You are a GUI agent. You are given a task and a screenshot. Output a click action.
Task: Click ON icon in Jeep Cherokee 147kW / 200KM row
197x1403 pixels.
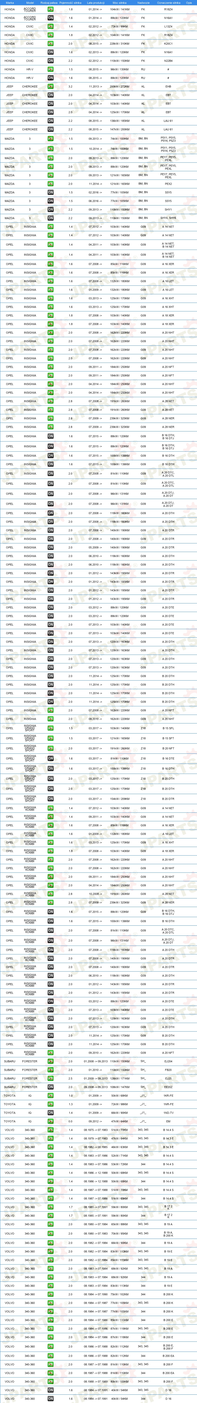pyautogui.click(x=51, y=130)
